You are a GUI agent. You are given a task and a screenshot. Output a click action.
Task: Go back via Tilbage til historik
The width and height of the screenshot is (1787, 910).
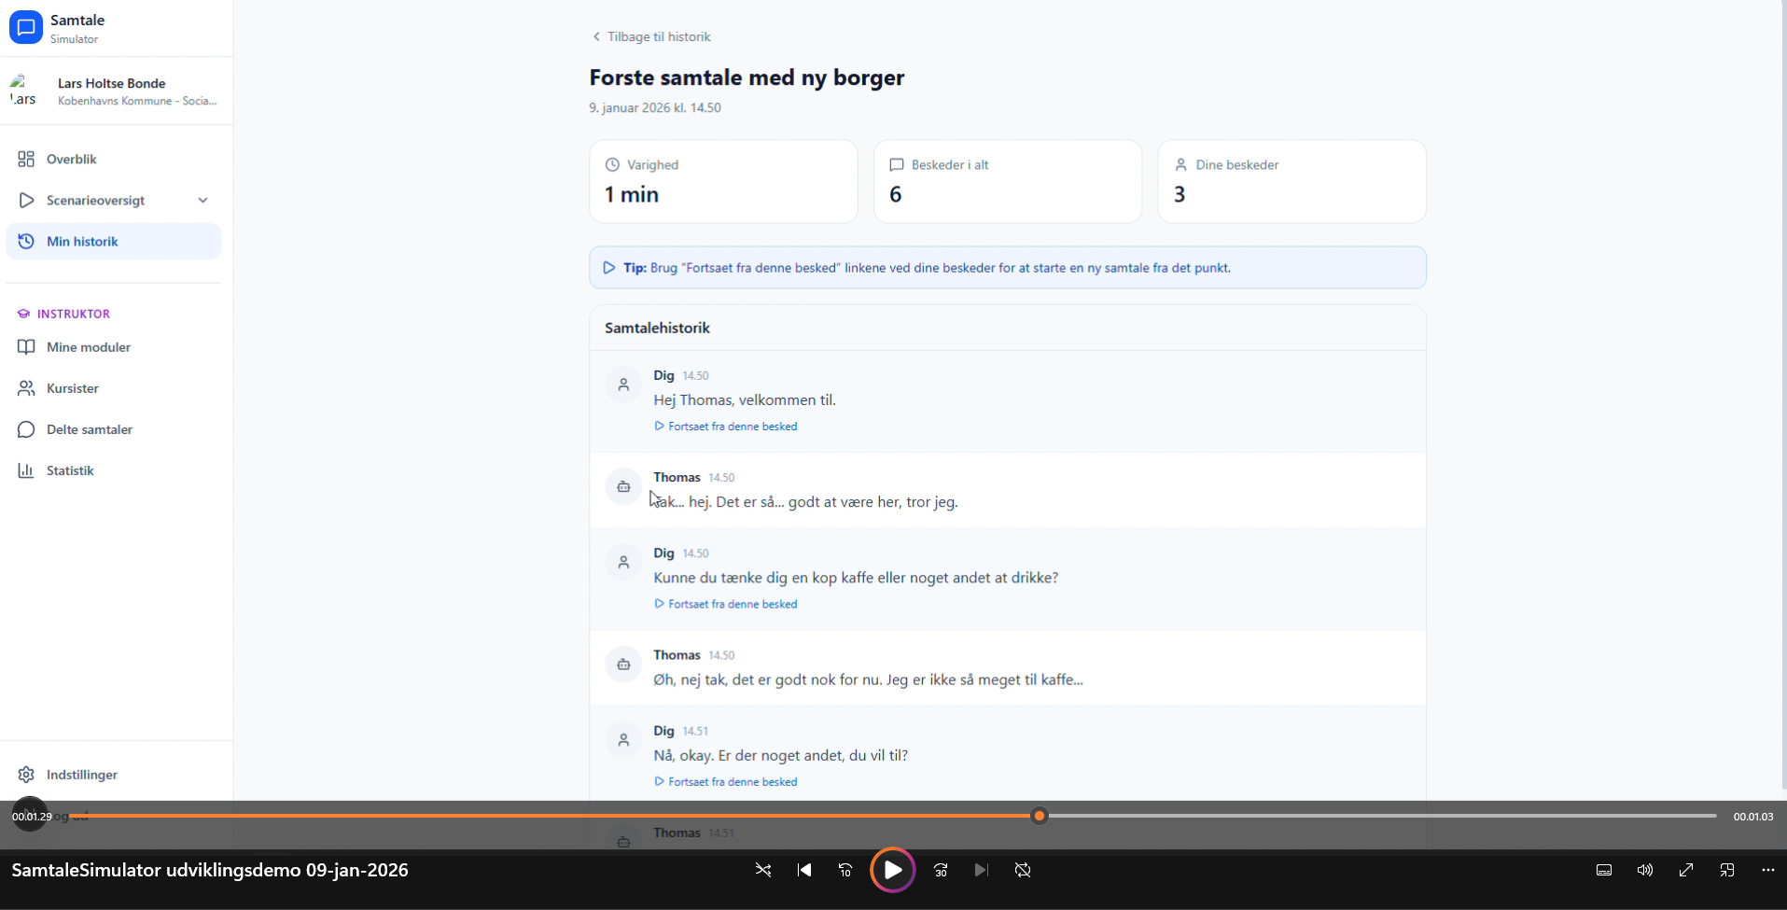coord(651,37)
